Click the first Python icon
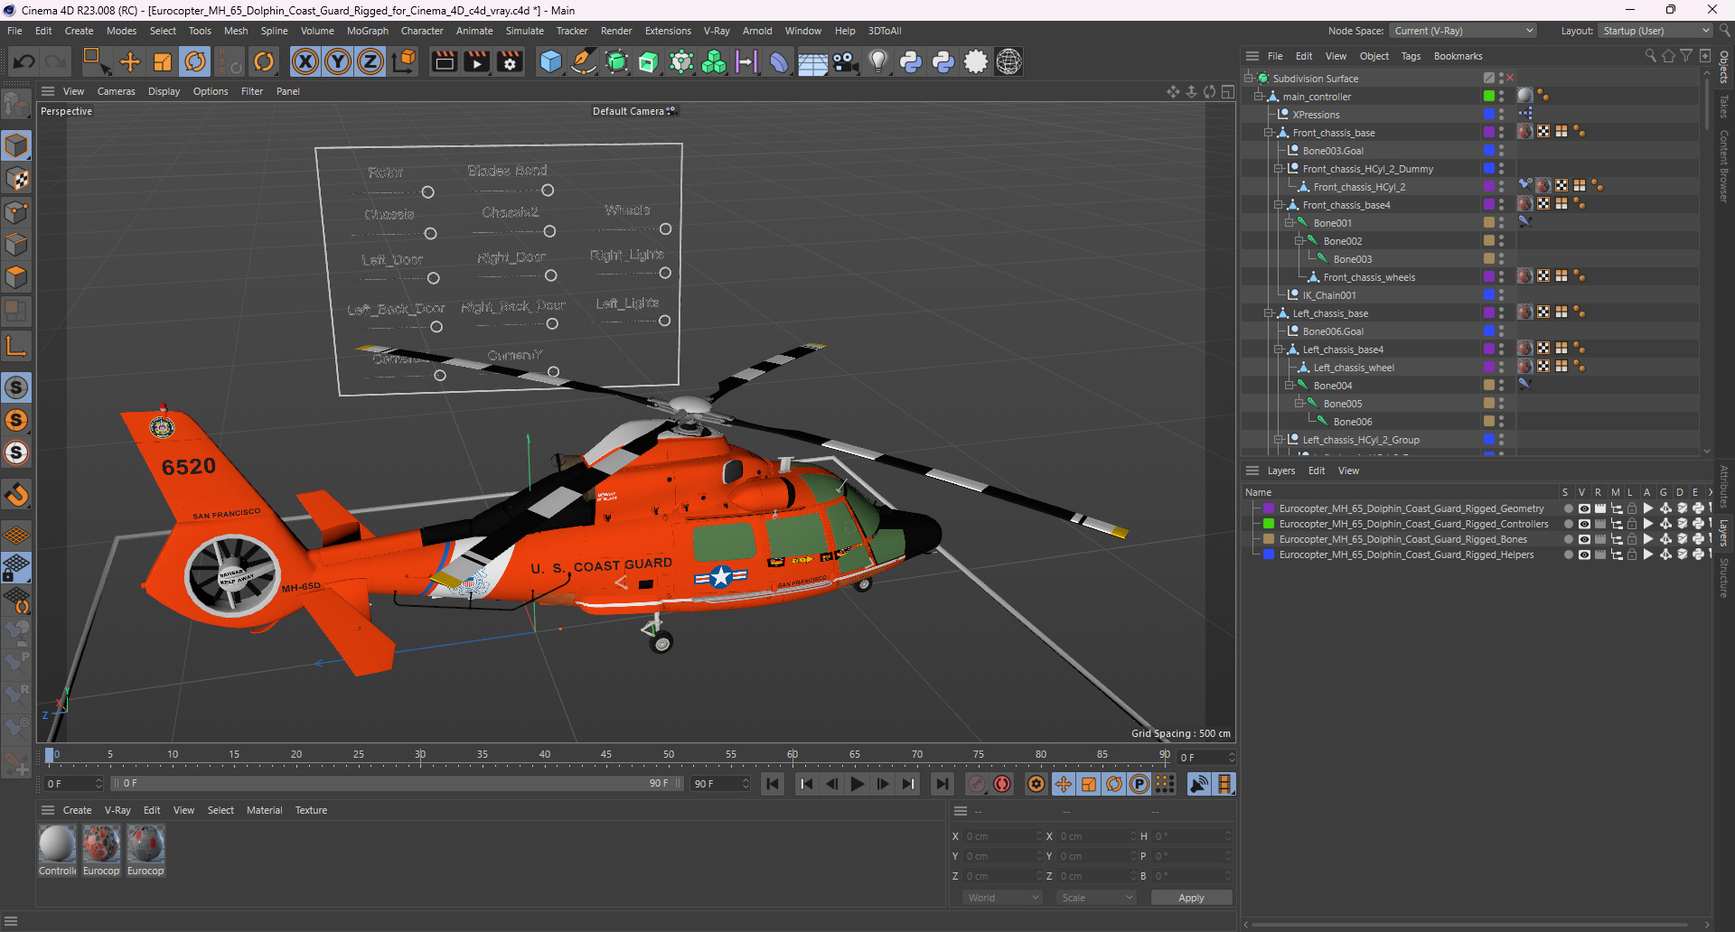This screenshot has width=1735, height=932. tap(911, 61)
